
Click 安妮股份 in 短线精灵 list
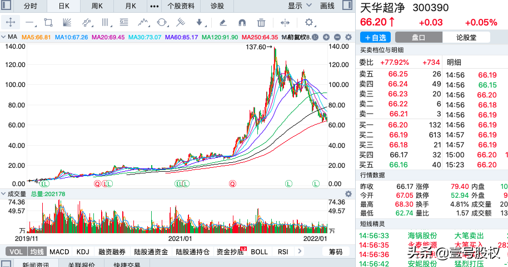pyautogui.click(x=422, y=263)
